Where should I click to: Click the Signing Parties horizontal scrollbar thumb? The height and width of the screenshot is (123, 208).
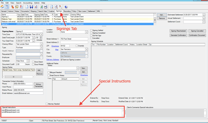click(14, 77)
